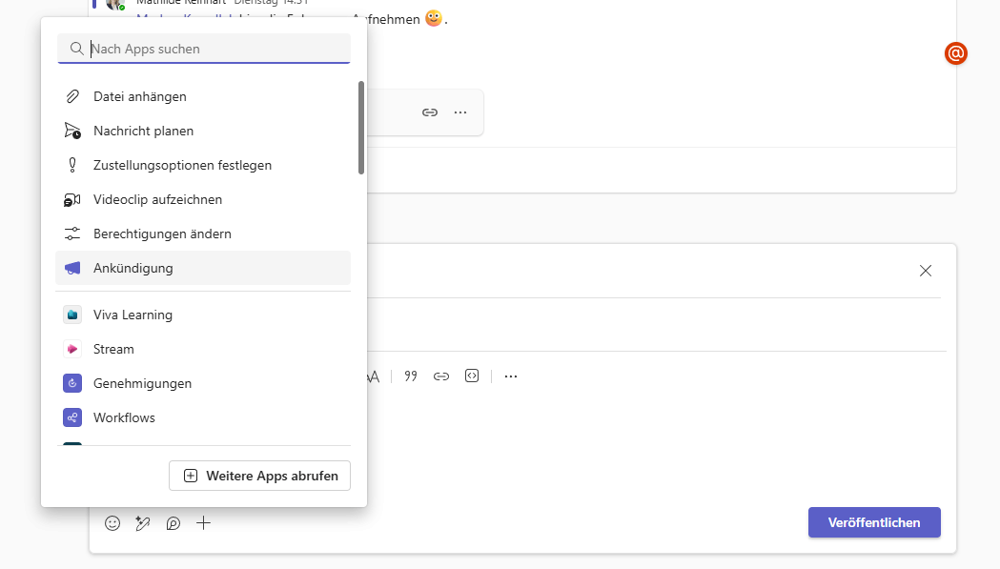1000x569 pixels.
Task: Open the emoji picker in compose toolbar
Action: pyautogui.click(x=112, y=523)
